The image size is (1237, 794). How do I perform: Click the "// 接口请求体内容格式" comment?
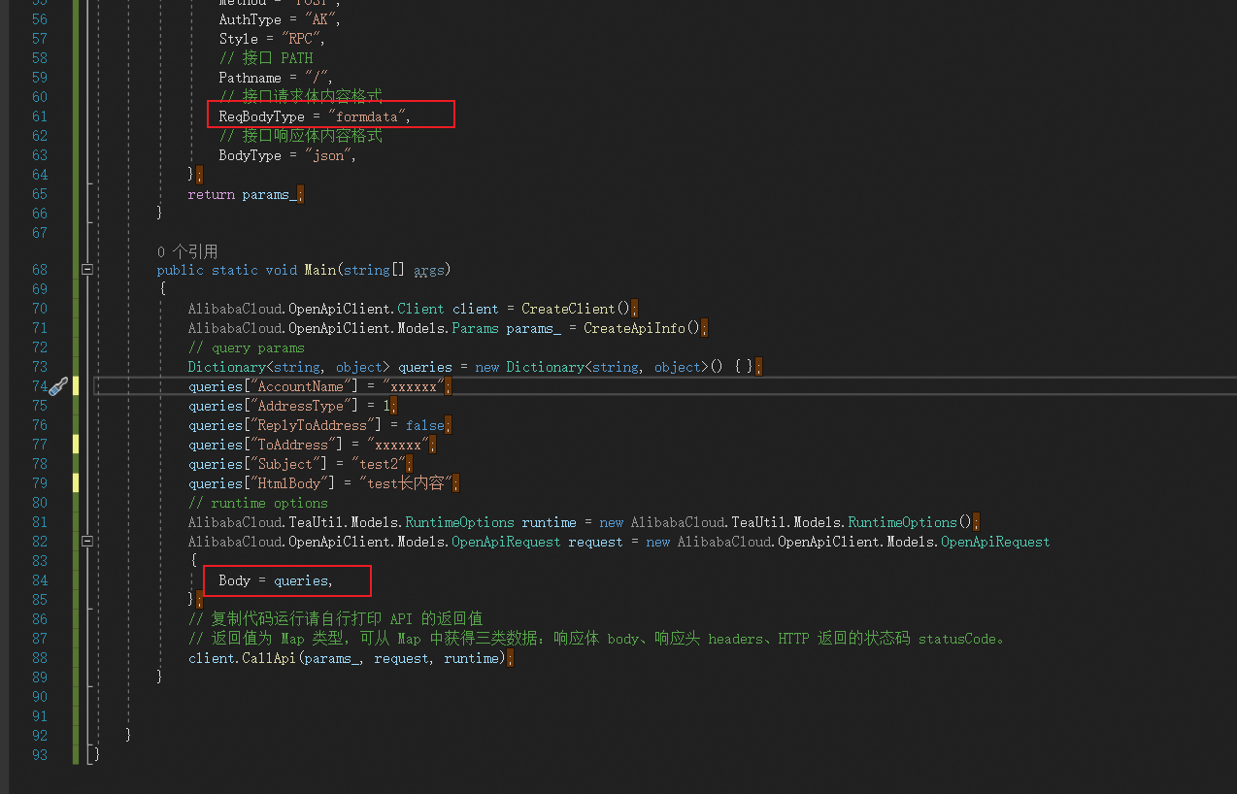(301, 97)
